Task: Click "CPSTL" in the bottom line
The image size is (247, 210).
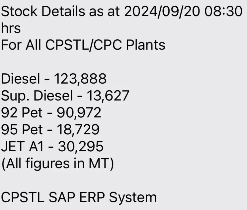Action: pyautogui.click(x=23, y=197)
